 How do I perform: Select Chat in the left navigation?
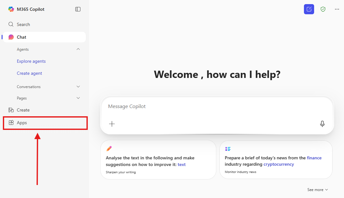[22, 37]
